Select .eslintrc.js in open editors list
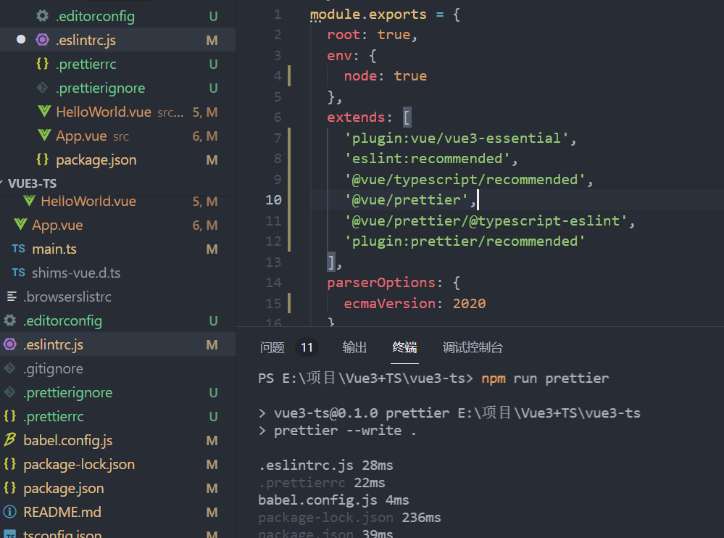 tap(117, 40)
